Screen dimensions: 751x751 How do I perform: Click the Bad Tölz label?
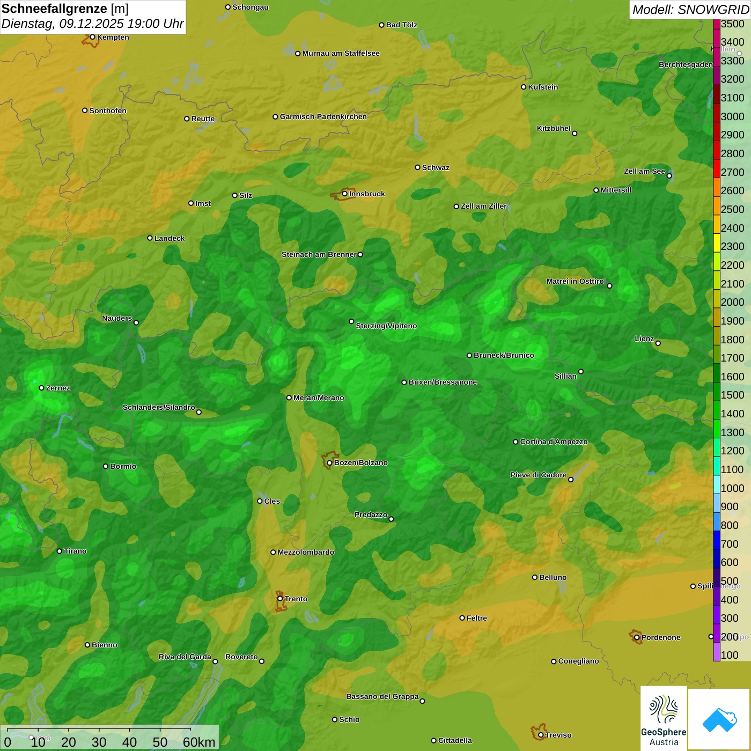pos(402,25)
